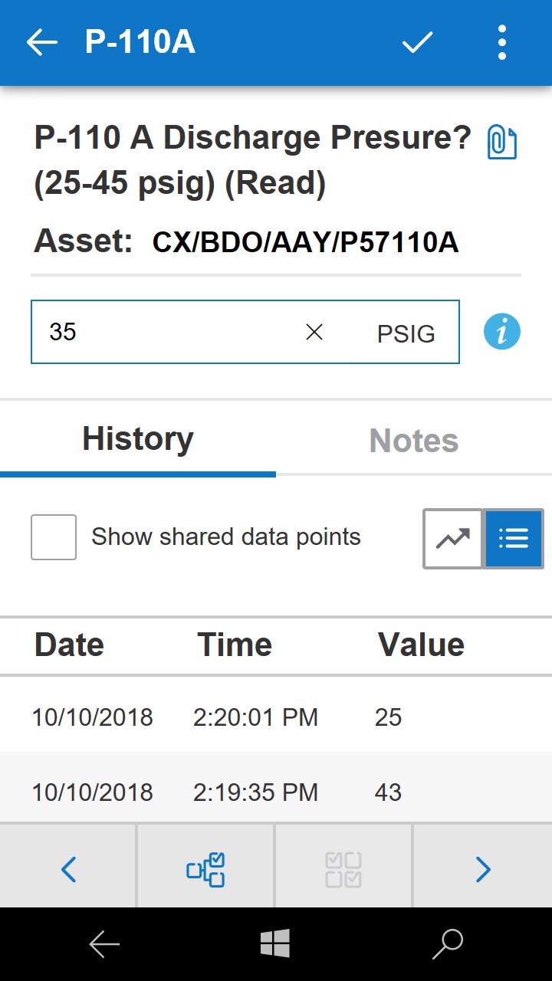
Task: Open the three-dot overflow menu
Action: [x=502, y=43]
